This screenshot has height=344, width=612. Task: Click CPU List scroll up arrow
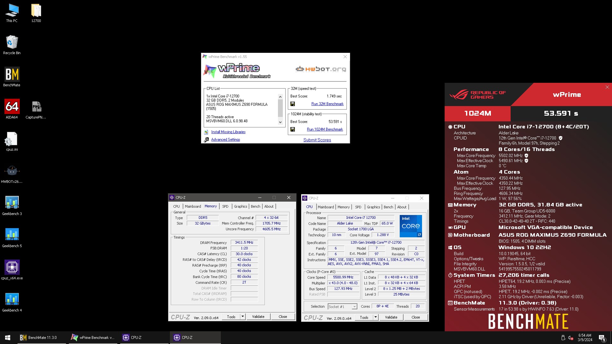click(280, 97)
